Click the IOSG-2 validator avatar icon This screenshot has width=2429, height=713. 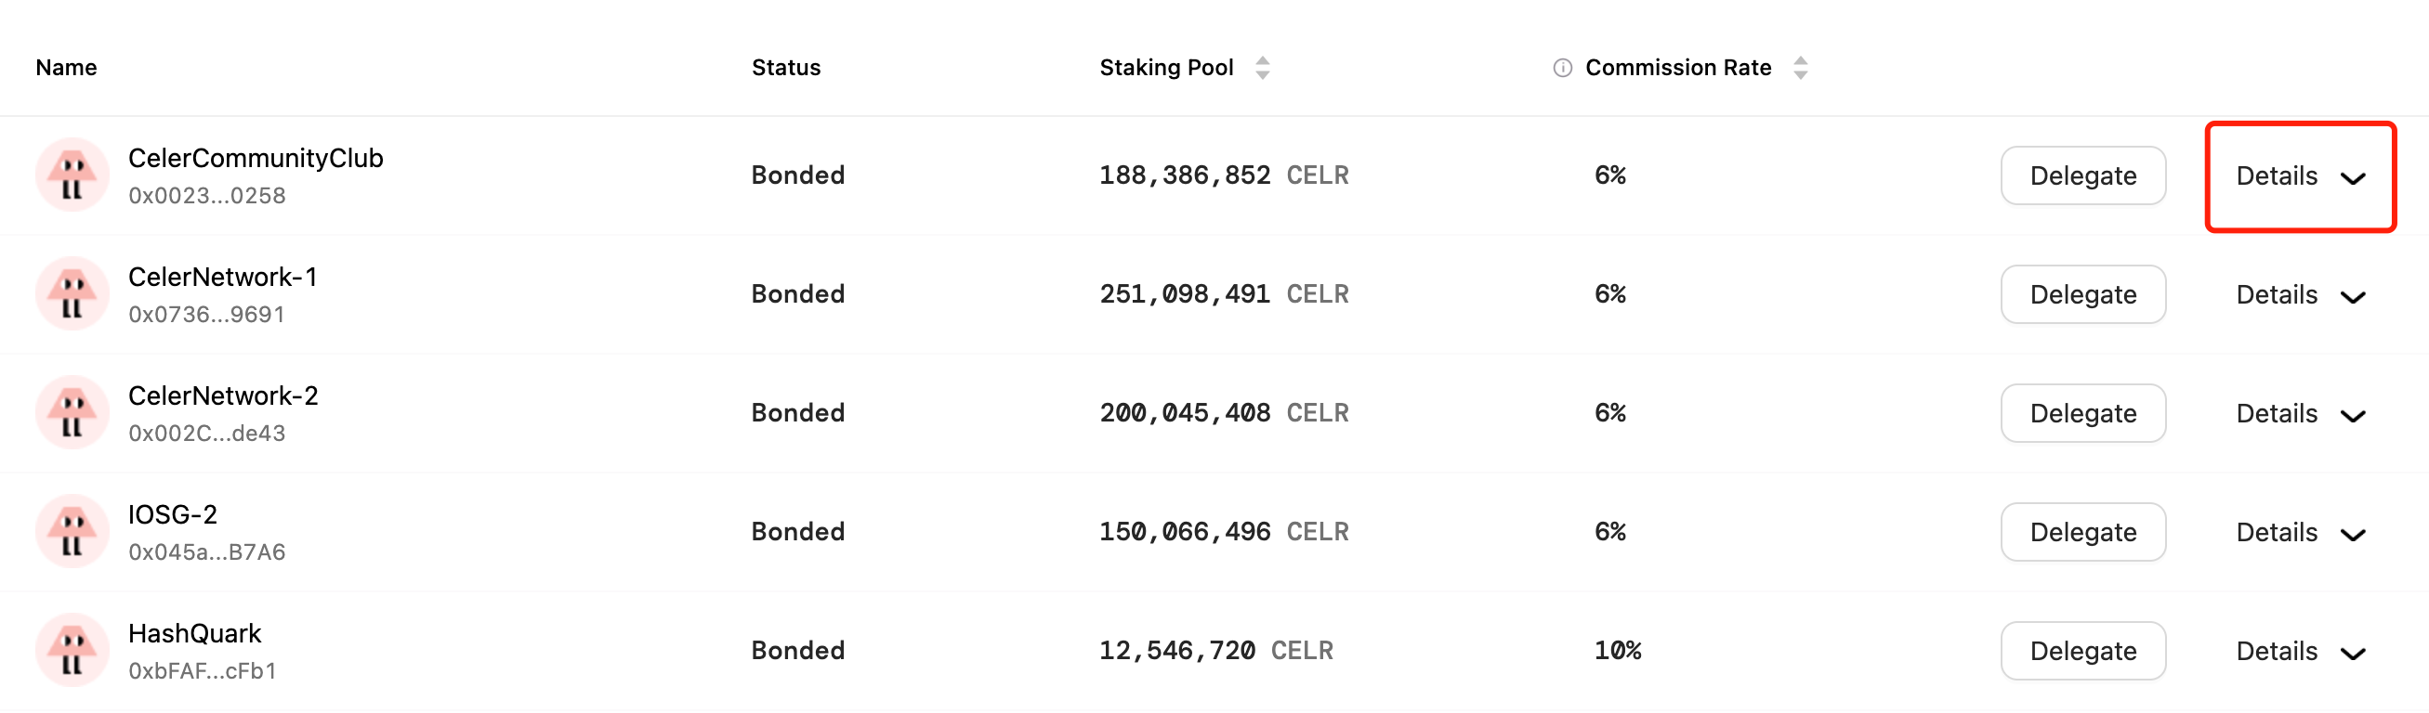(72, 531)
